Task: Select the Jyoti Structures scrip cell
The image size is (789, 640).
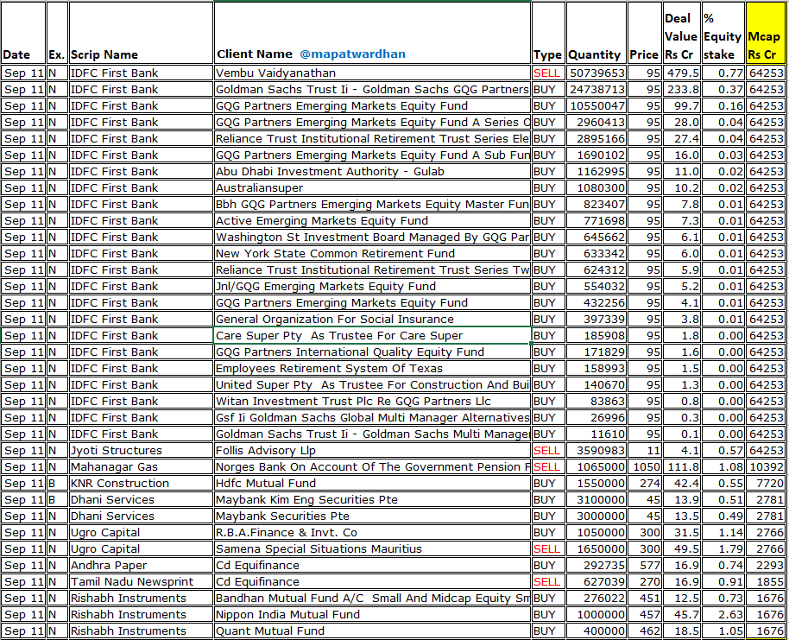Action: pyautogui.click(x=141, y=451)
